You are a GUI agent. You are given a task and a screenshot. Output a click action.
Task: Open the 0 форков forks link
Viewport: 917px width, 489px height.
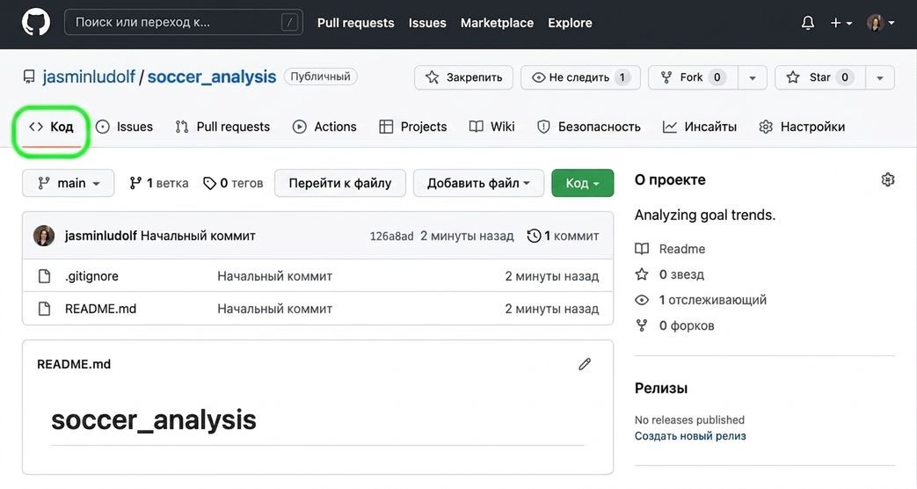pos(675,325)
